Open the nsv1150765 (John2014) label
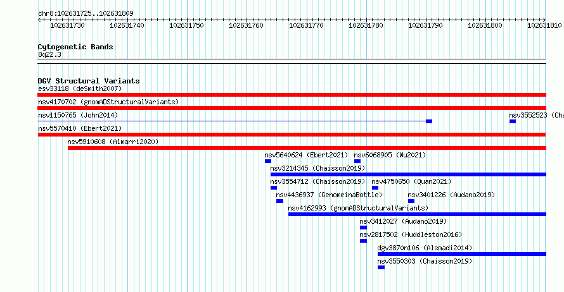Viewport: 564px width, 292px height. (x=78, y=115)
